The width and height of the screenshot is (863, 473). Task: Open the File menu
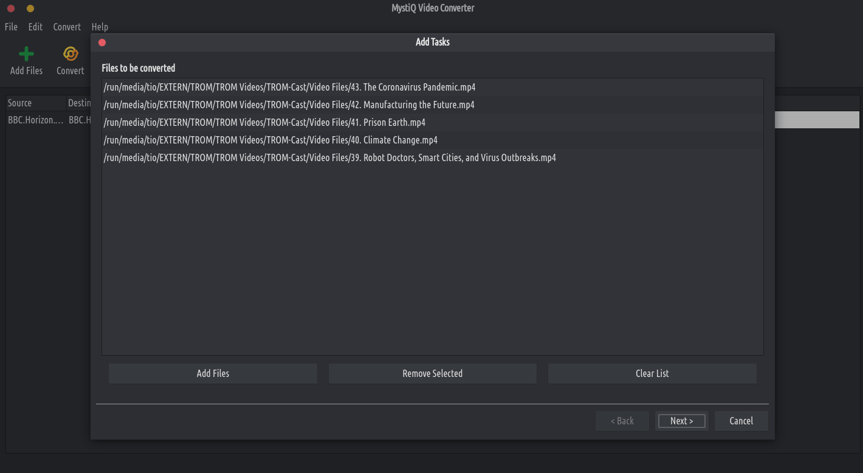(11, 27)
